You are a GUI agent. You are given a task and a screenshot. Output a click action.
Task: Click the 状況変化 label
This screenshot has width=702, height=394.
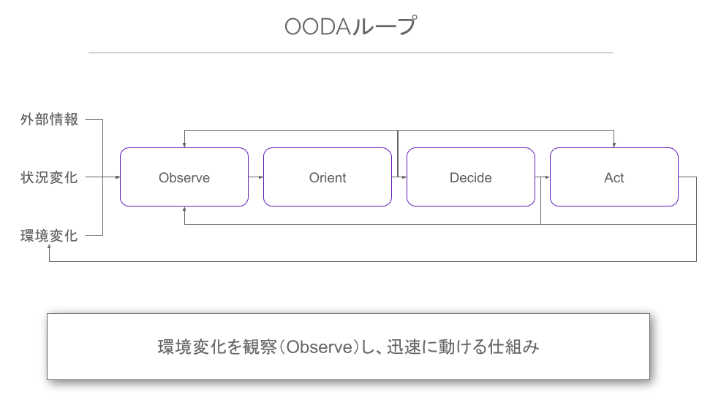coord(49,177)
